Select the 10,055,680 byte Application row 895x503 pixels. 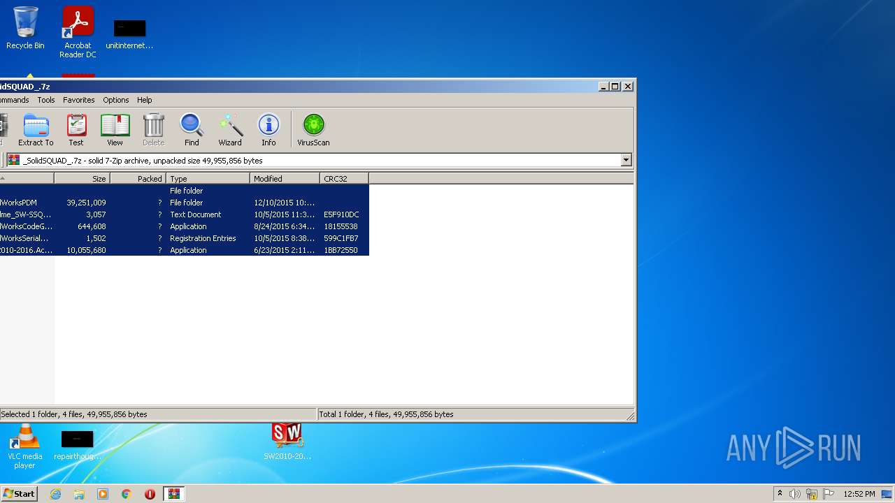[x=185, y=250]
